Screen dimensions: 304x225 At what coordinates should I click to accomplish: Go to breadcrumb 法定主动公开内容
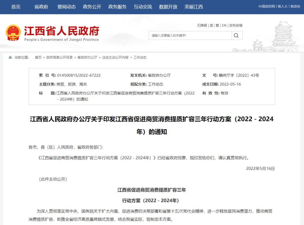point(115,57)
